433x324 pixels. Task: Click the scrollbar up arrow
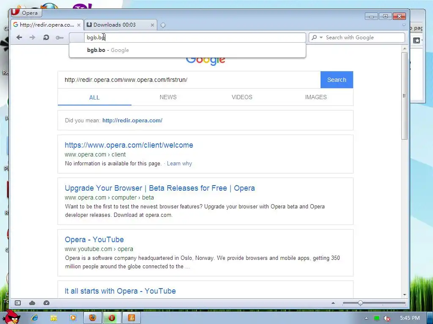(x=405, y=49)
